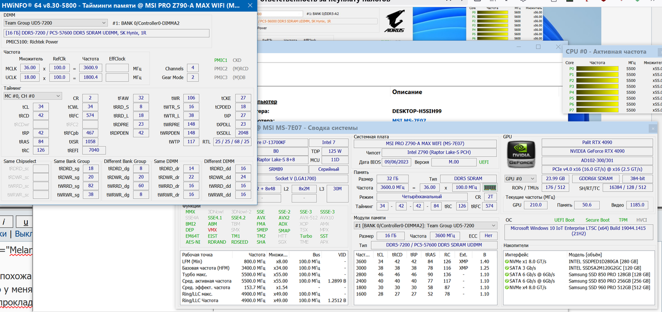The image size is (662, 312).
Task: Click the Gear Mode value field
Action: (x=192, y=77)
